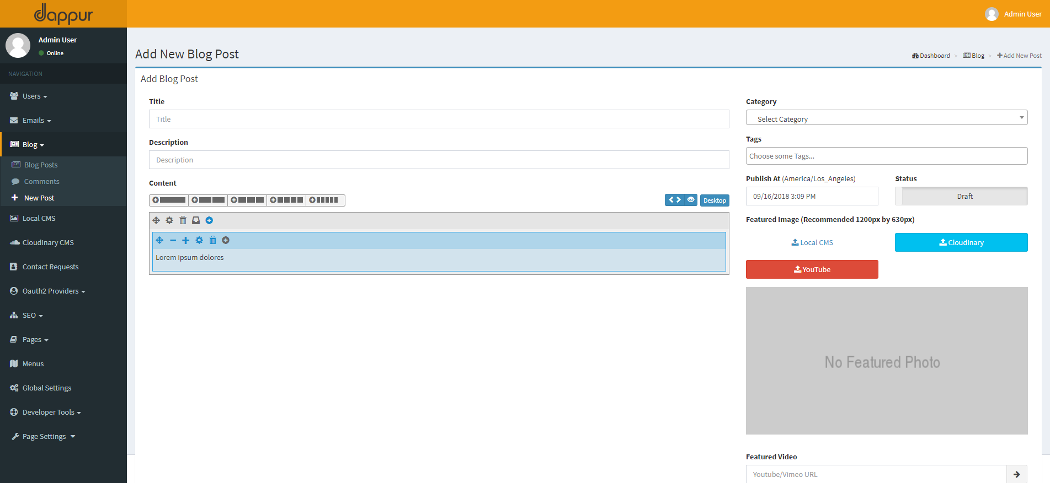
Task: Upload featured image via Cloudinary button
Action: [961, 242]
